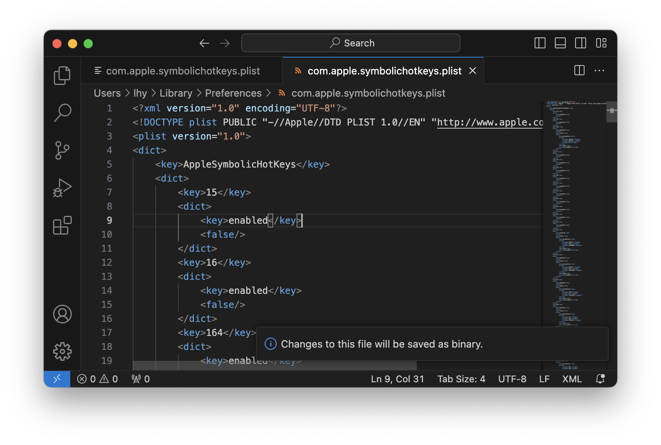Open notifications bell in status bar

point(600,379)
